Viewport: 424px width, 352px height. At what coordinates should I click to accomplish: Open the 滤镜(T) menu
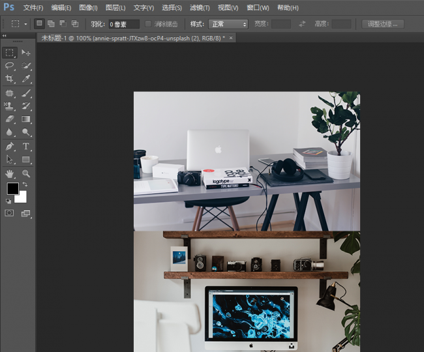tap(200, 8)
